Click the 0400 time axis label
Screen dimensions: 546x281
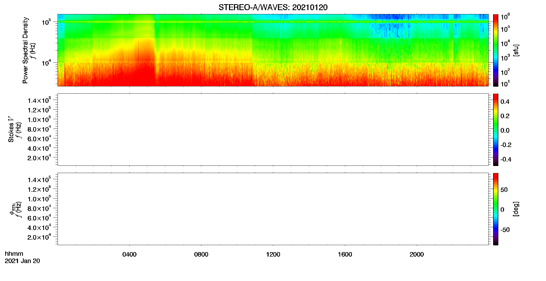coord(129,254)
